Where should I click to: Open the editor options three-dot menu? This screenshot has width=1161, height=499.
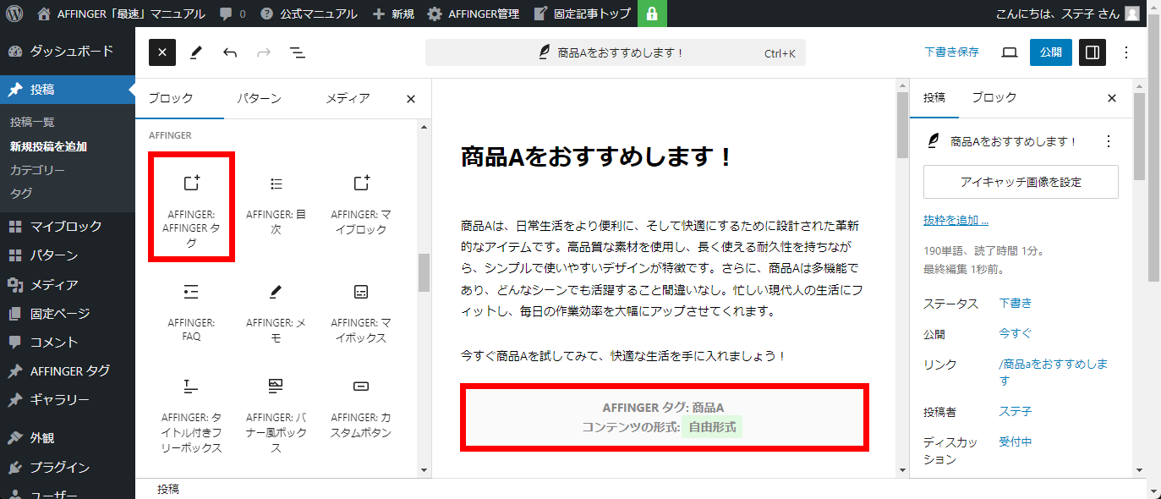pyautogui.click(x=1126, y=52)
